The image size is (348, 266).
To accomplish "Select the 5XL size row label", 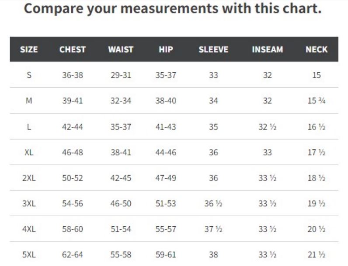I will click(x=29, y=255).
